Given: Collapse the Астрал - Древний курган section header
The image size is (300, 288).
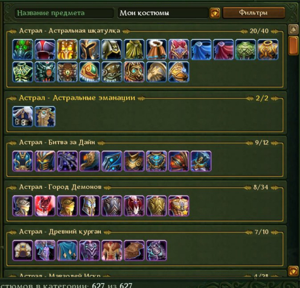Looking at the screenshot, I should tap(145, 232).
